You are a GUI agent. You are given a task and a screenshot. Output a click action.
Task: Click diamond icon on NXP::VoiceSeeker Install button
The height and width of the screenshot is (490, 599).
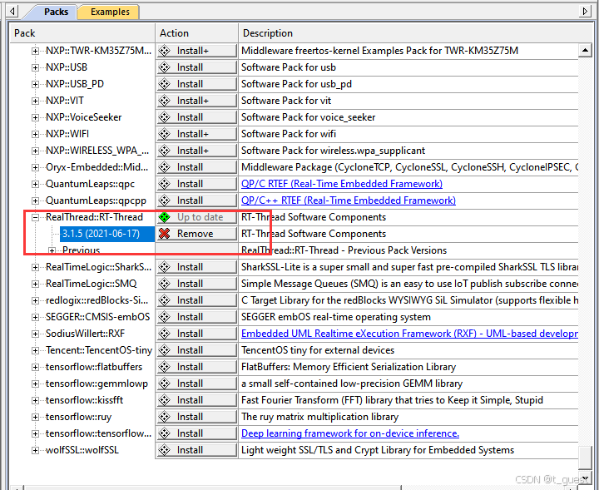pos(164,117)
